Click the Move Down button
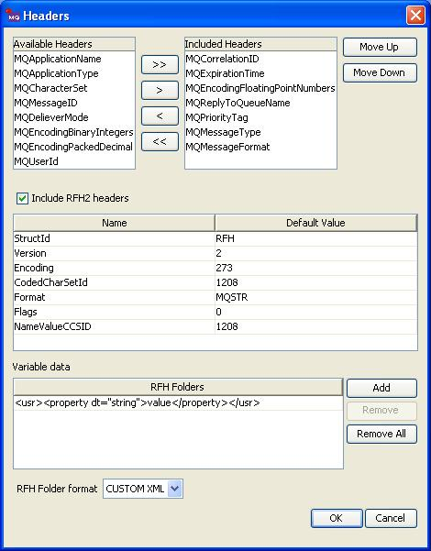 (380, 72)
